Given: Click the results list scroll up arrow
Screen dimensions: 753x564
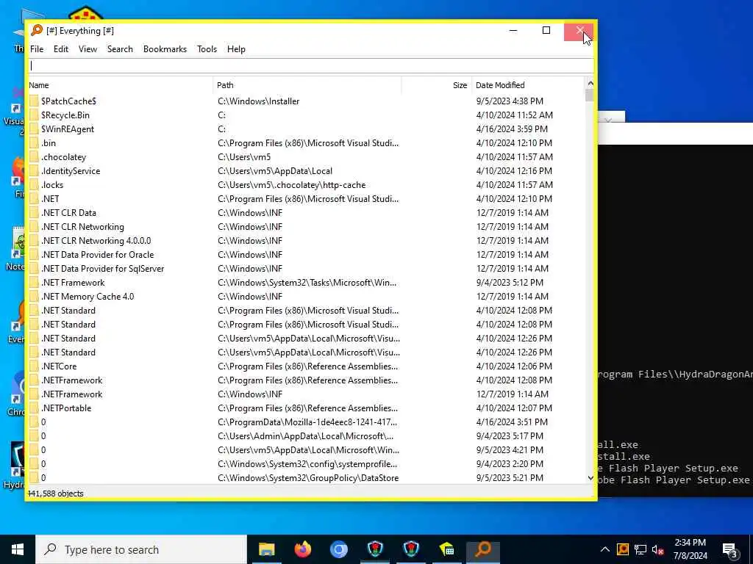Looking at the screenshot, I should pos(590,84).
